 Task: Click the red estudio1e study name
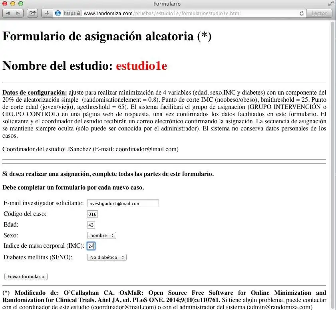[141, 66]
